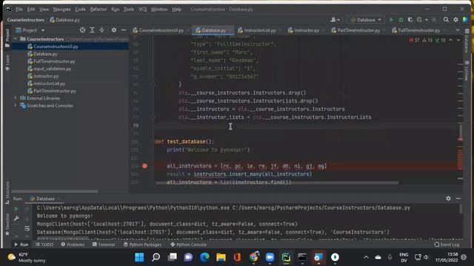Open PyCharm icon in the taskbar
Viewport: 474px width, 266px height.
click(286, 257)
